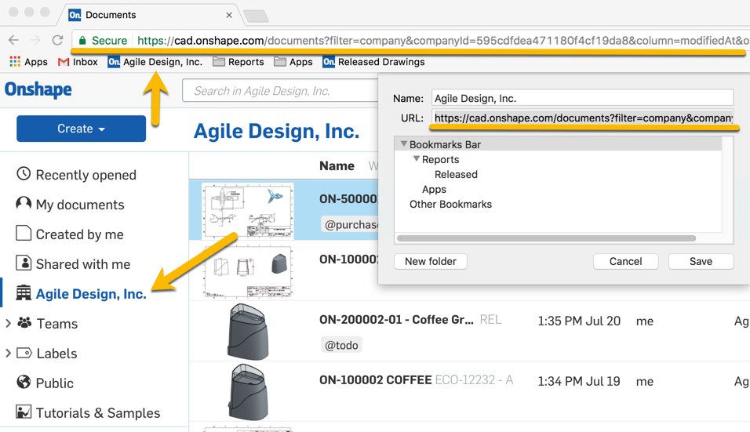Click ECO-12232 - A version text
Screen dimensions: 750x432
point(474,380)
